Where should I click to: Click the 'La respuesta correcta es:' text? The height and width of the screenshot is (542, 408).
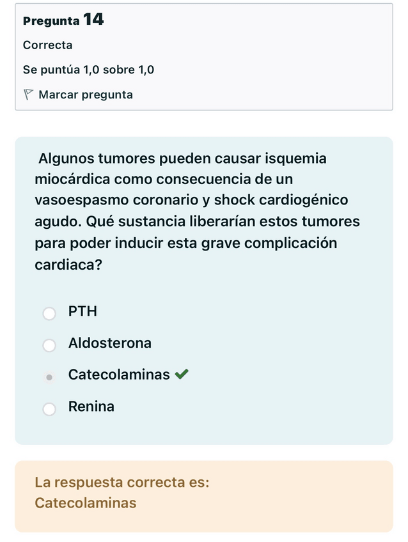(122, 482)
